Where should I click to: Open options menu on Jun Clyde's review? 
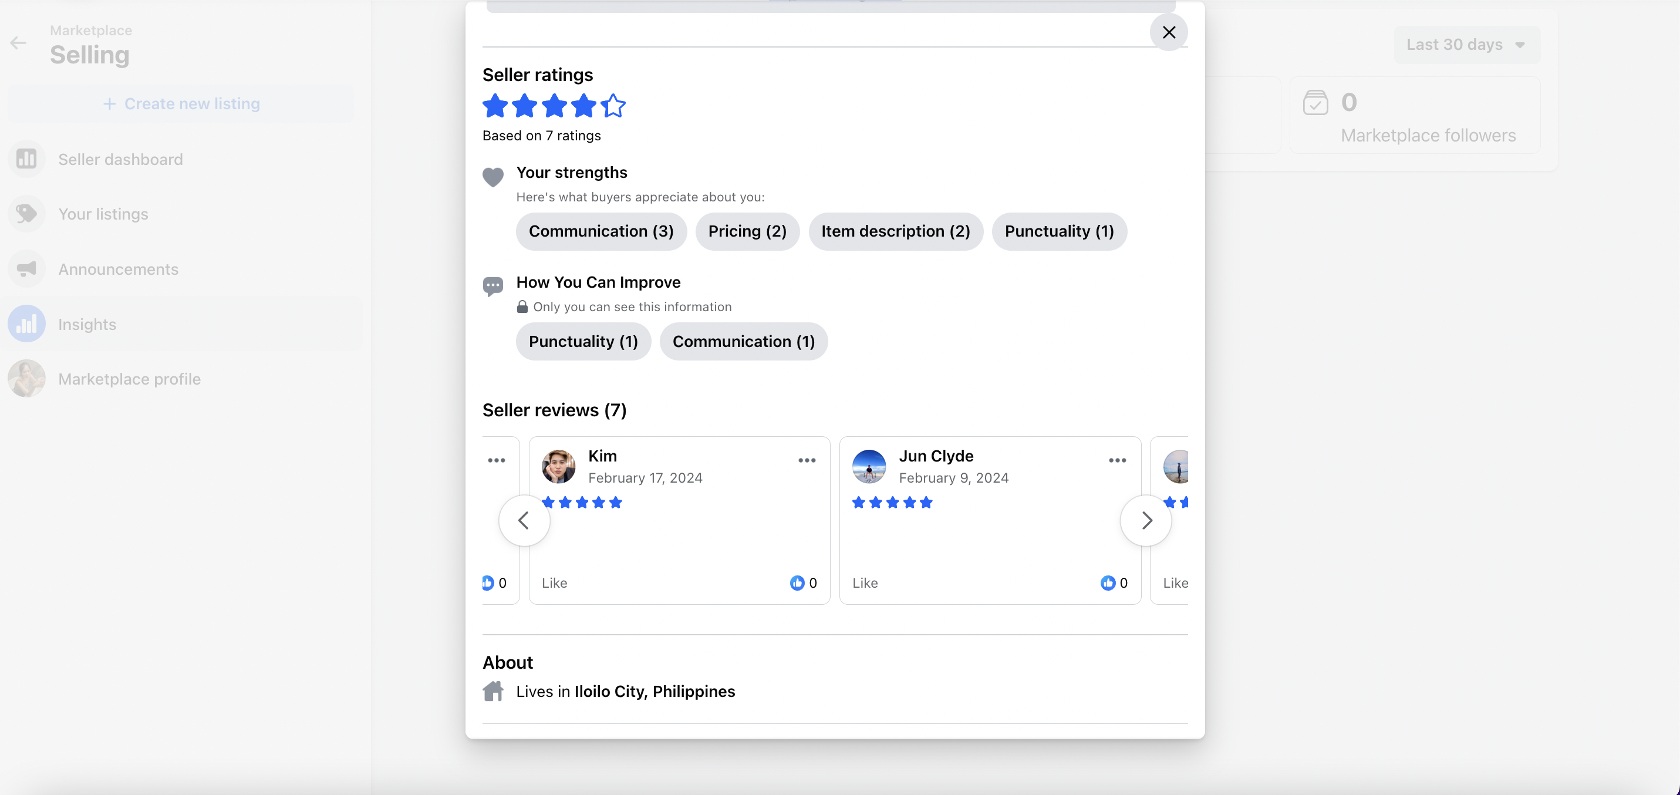[1116, 460]
